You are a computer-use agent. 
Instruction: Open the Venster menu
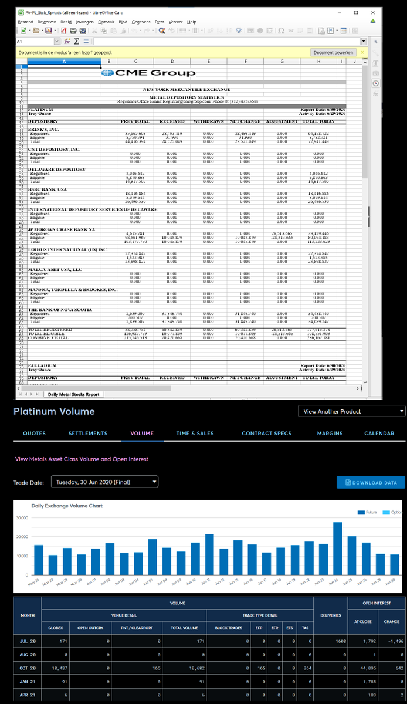(176, 22)
